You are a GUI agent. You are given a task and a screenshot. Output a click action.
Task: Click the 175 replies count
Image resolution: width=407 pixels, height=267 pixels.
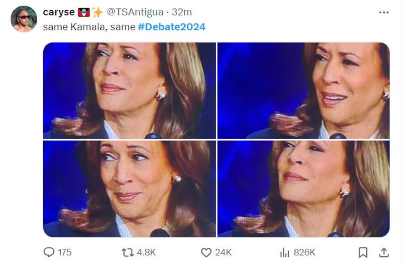click(x=65, y=253)
